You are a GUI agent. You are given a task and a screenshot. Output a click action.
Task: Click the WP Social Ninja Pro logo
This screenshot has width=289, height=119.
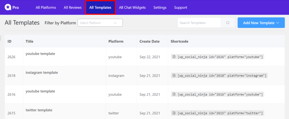point(12,8)
